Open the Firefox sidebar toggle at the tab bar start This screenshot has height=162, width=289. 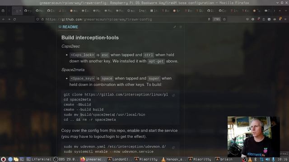click(3, 11)
